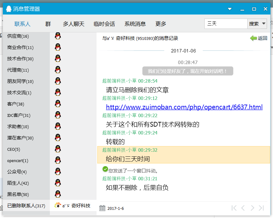Open the zuimoban.com opencart link

coord(184,107)
